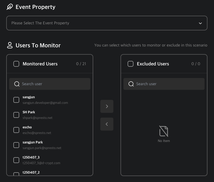Screen dimensions: 214x182
Task: Tick the escho user checkbox
Action: [16, 130]
